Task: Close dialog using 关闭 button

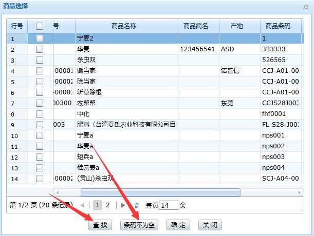Action: point(210,225)
